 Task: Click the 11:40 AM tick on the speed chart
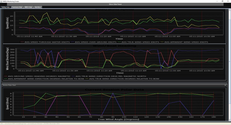point(29,36)
